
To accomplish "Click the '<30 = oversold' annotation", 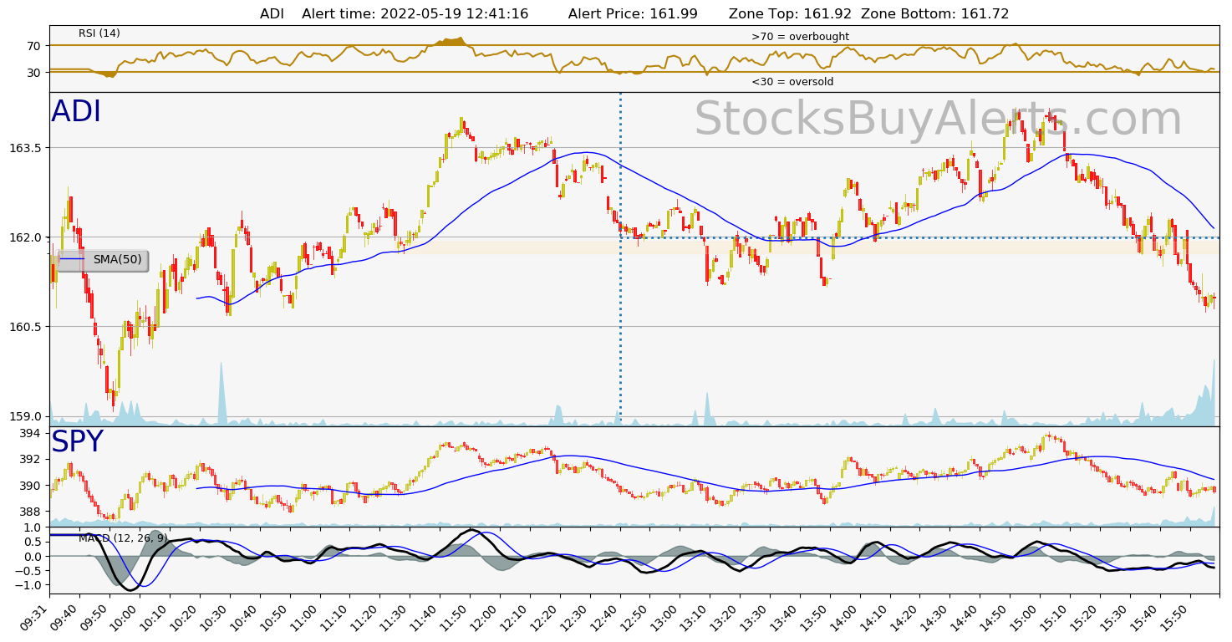I will tap(792, 82).
